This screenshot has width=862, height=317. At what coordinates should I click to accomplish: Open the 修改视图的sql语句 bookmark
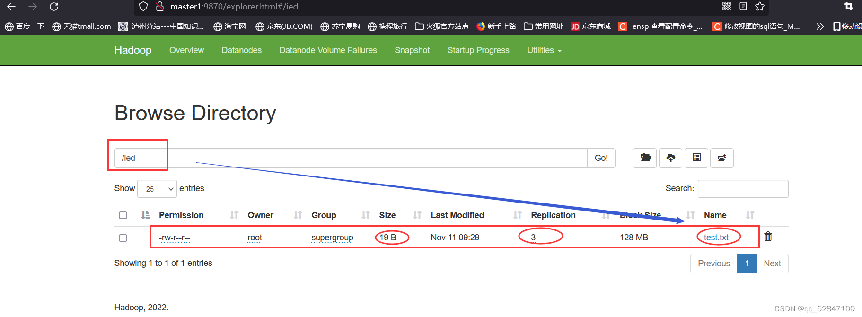point(756,26)
